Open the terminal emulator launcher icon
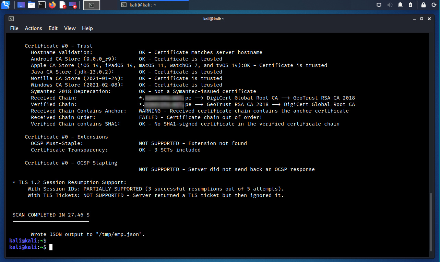 tap(42, 5)
